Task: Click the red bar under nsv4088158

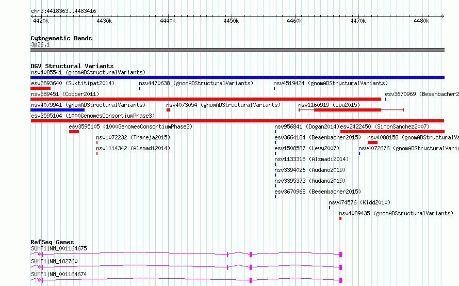Action: [373, 142]
